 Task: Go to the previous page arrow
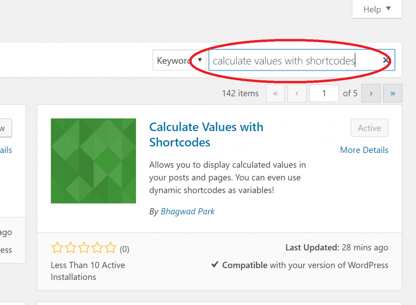(x=297, y=93)
